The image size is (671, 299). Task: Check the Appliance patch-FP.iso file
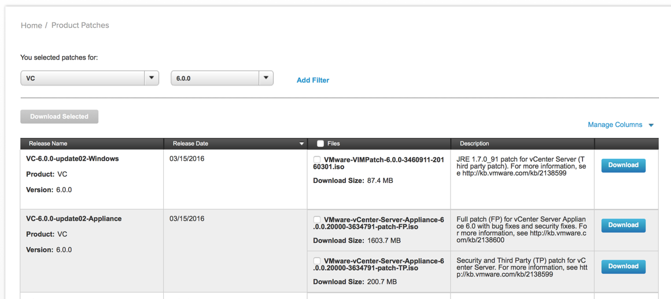pos(317,219)
